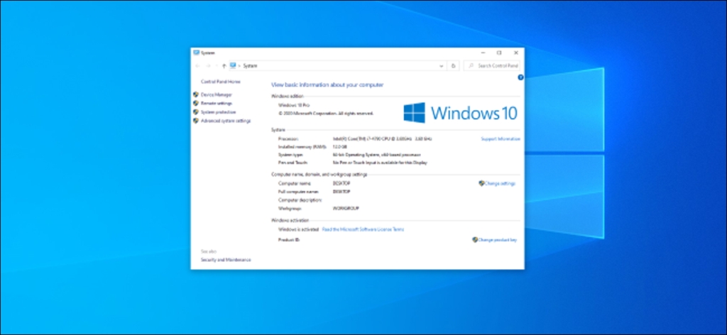The height and width of the screenshot is (335, 727).
Task: Open System protection
Action: click(219, 112)
